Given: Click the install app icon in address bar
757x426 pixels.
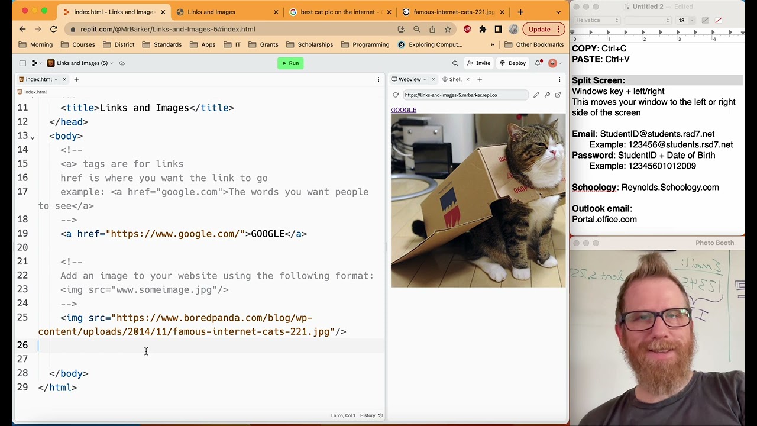Looking at the screenshot, I should coord(401,29).
